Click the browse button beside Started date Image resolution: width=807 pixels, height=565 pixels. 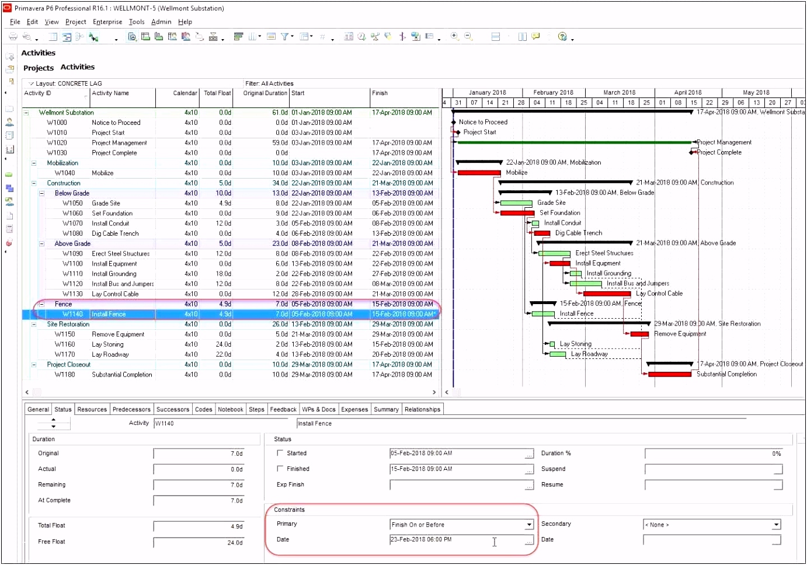[x=529, y=454]
